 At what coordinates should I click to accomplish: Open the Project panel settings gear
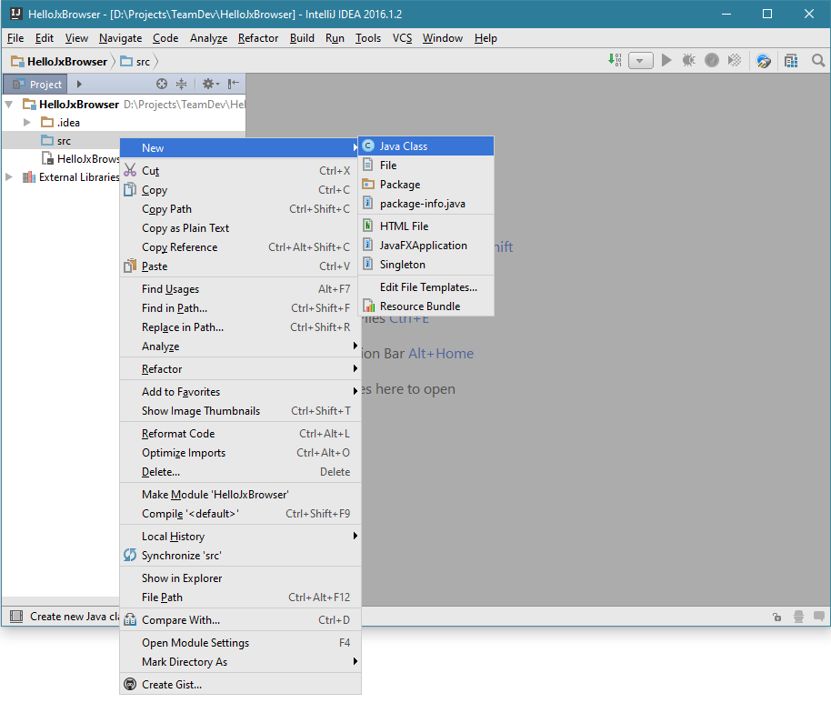210,84
